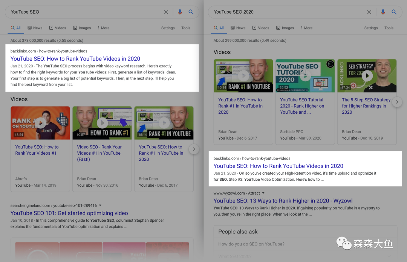Open Wyzowl "13 Ways to Rank Higher" result
This screenshot has width=407, height=262.
tap(283, 201)
